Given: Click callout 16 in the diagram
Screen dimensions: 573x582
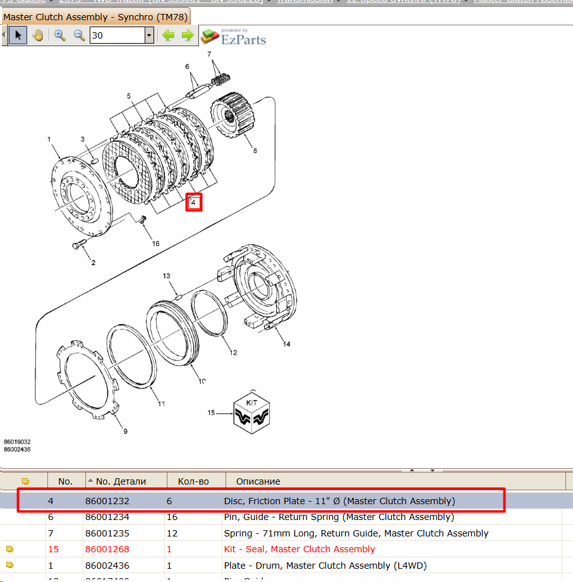Looking at the screenshot, I should [155, 244].
